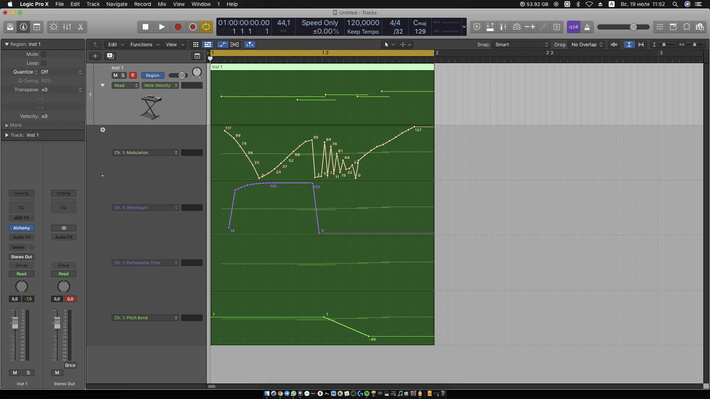Open the Mixer from the toolbar

(67, 27)
